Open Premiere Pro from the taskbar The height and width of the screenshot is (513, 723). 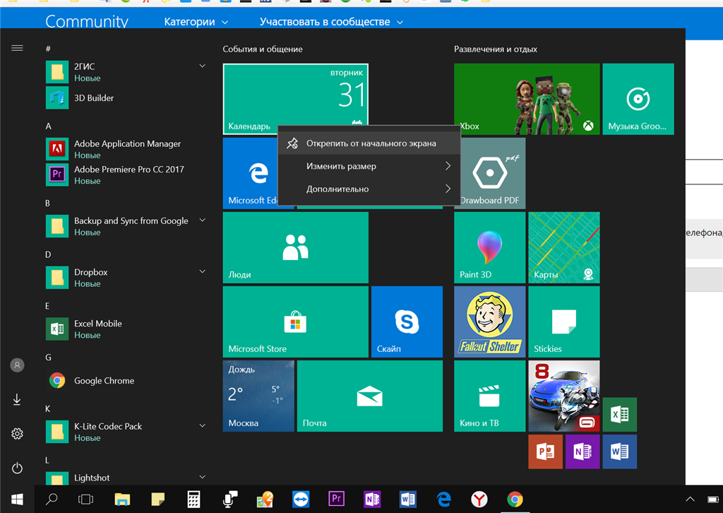coord(336,499)
